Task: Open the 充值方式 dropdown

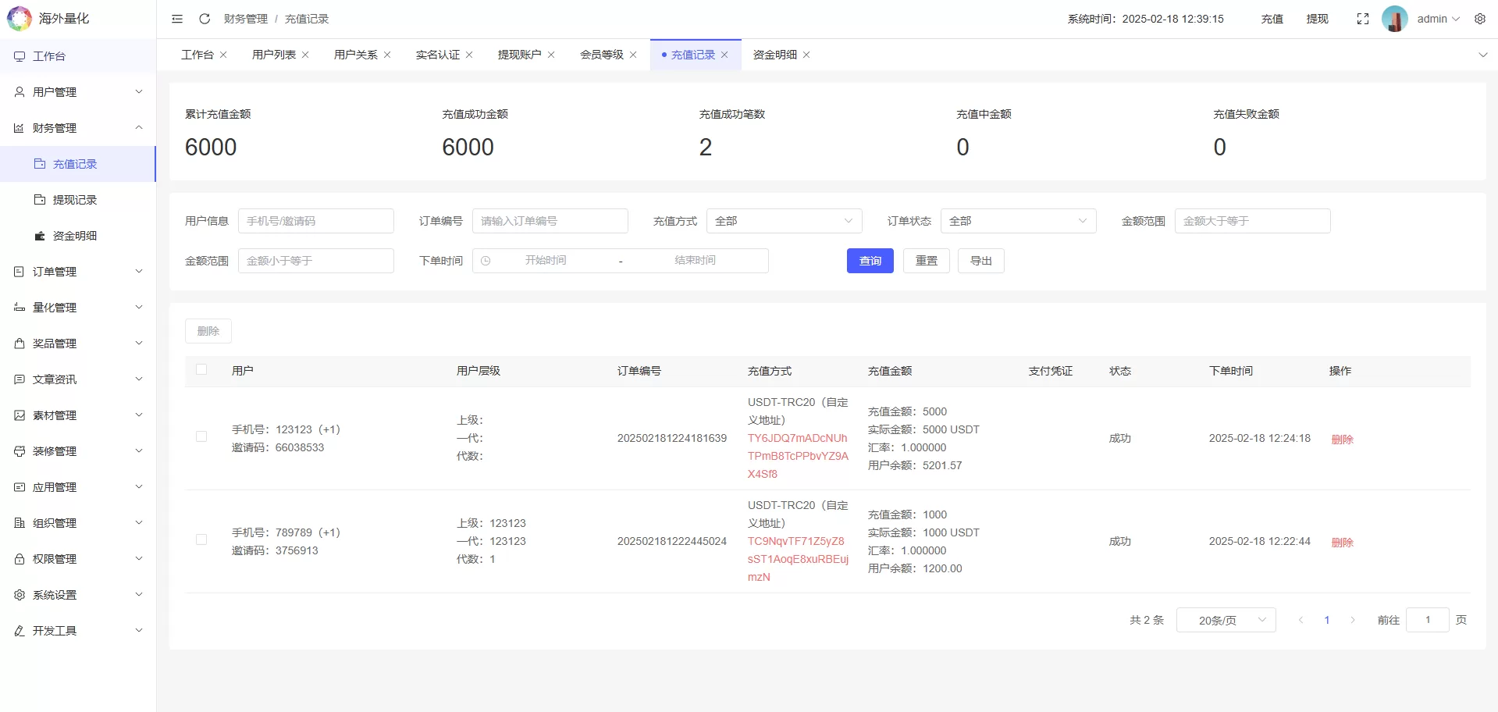Action: click(783, 221)
